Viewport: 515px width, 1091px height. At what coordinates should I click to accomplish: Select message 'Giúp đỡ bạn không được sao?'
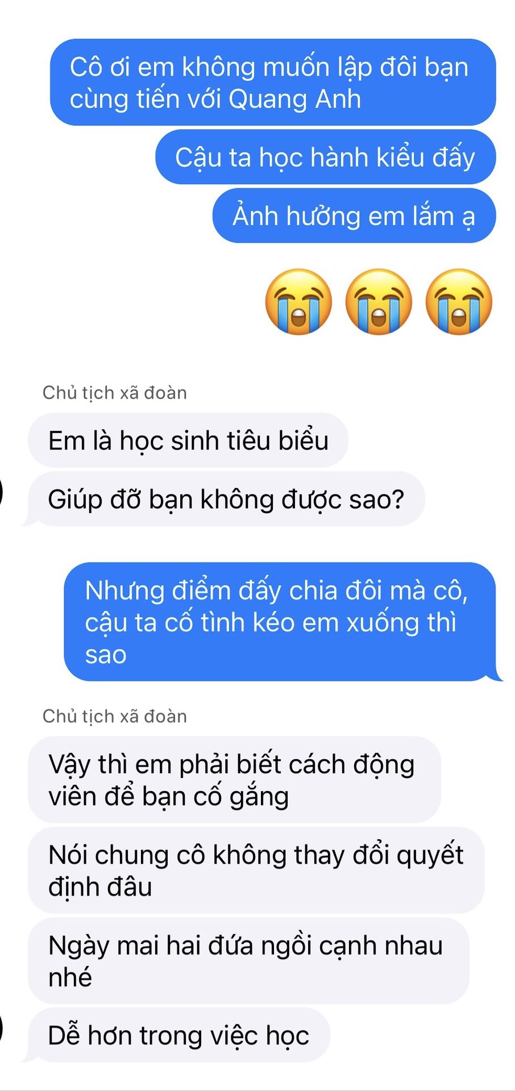point(226,499)
